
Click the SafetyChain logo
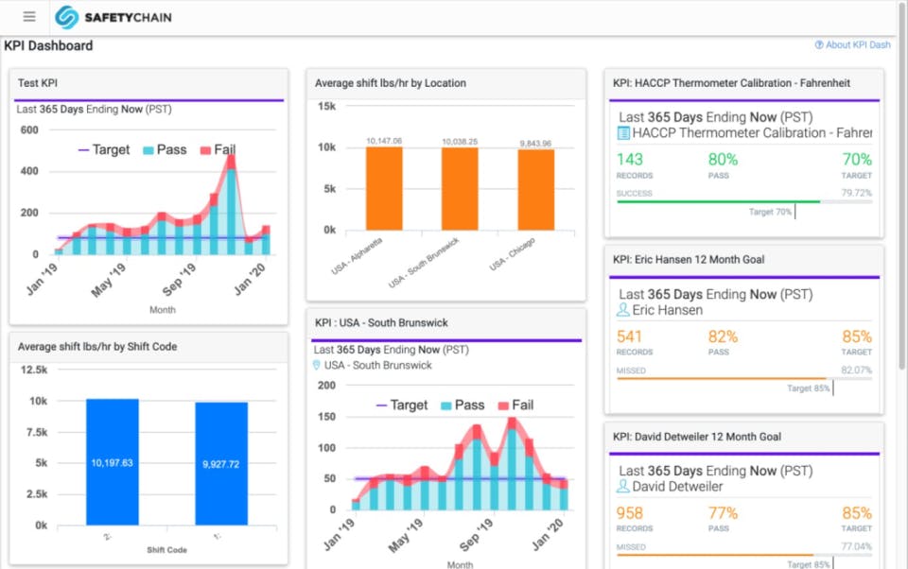[x=113, y=17]
